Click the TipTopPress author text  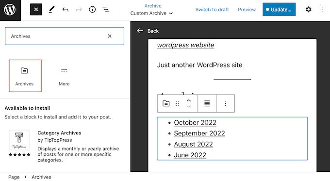(58, 140)
